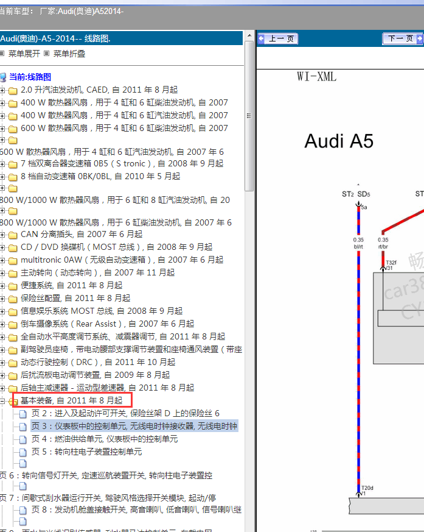Screen dimensions: 424x532
Task: Open 600 W 散热器风扇 汽油发动机 entry
Action: tap(112, 152)
